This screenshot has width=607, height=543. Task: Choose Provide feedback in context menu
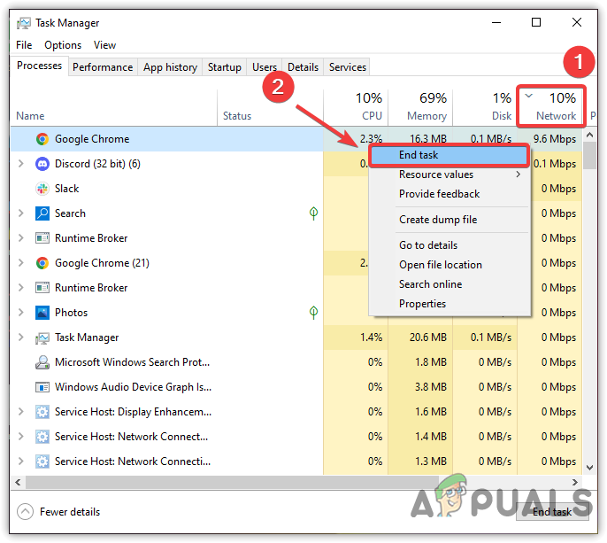point(449,194)
